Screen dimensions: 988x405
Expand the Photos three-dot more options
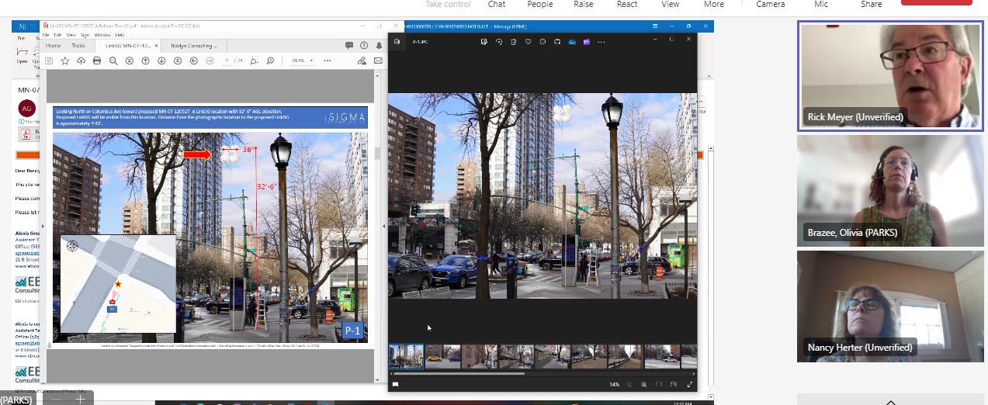pos(601,42)
